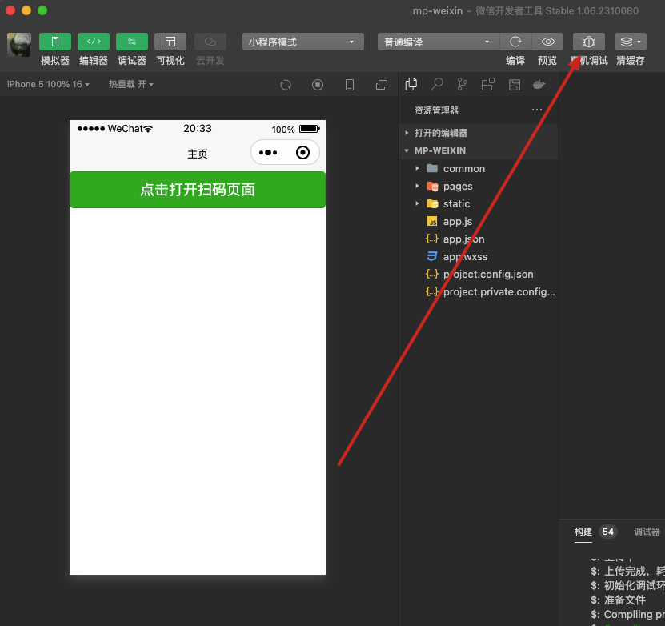Image resolution: width=665 pixels, height=626 pixels.
Task: Expand the open editors section
Action: click(479, 133)
